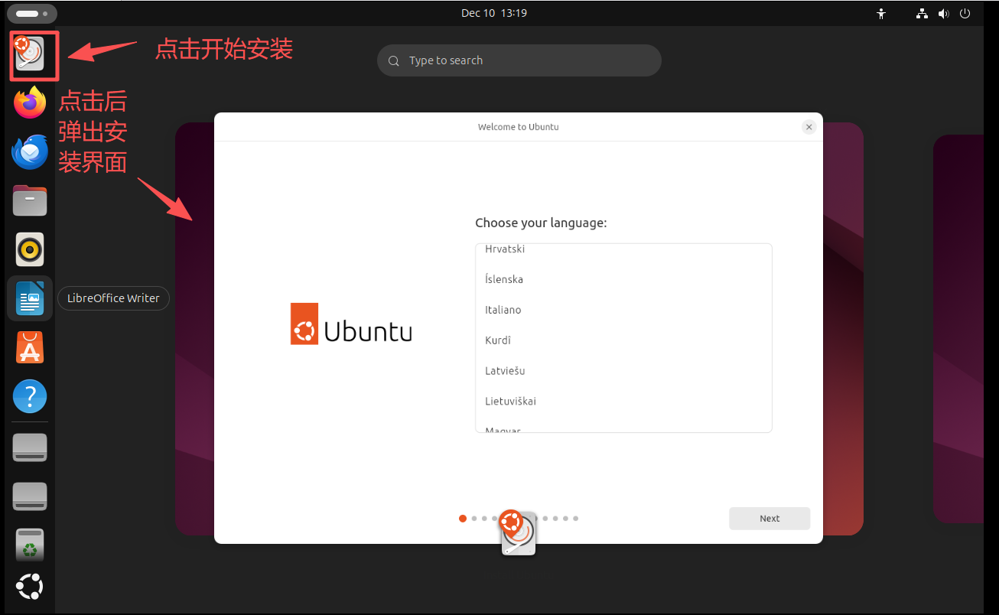This screenshot has width=999, height=615.
Task: Select Íslenska language
Action: point(623,279)
